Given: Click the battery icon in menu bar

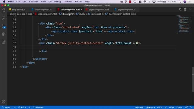Looking at the screenshot, I should 164,2.
